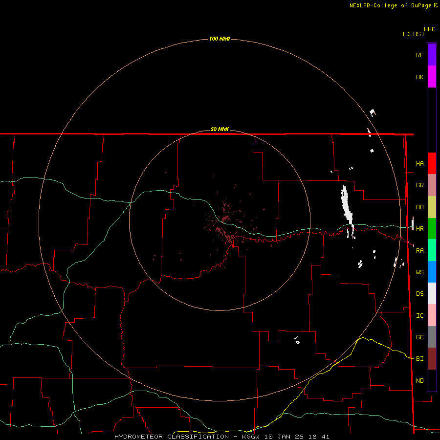Click the UK legend label
440x440 pixels.
(x=419, y=77)
